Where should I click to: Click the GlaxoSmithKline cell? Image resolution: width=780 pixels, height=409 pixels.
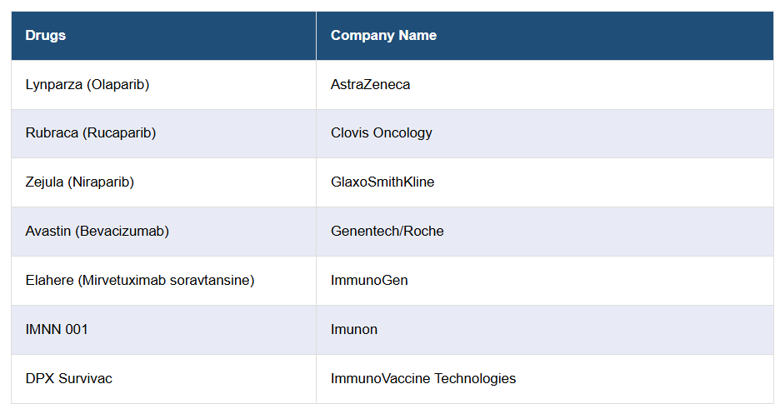pos(382,182)
